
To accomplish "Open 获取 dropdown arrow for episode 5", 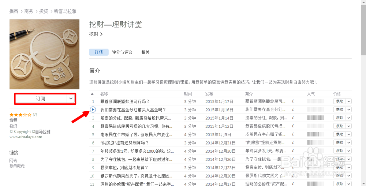I will click(x=349, y=134).
